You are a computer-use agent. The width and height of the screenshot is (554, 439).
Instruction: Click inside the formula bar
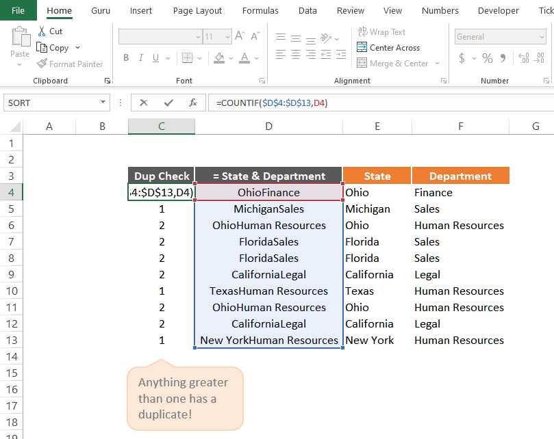click(381, 103)
